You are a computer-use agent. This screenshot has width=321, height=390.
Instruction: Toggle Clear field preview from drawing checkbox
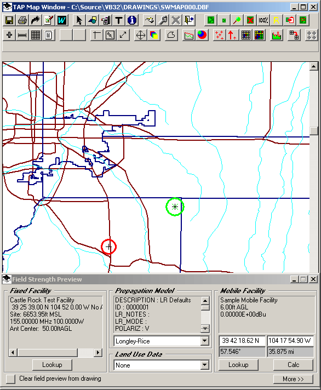(x=10, y=379)
